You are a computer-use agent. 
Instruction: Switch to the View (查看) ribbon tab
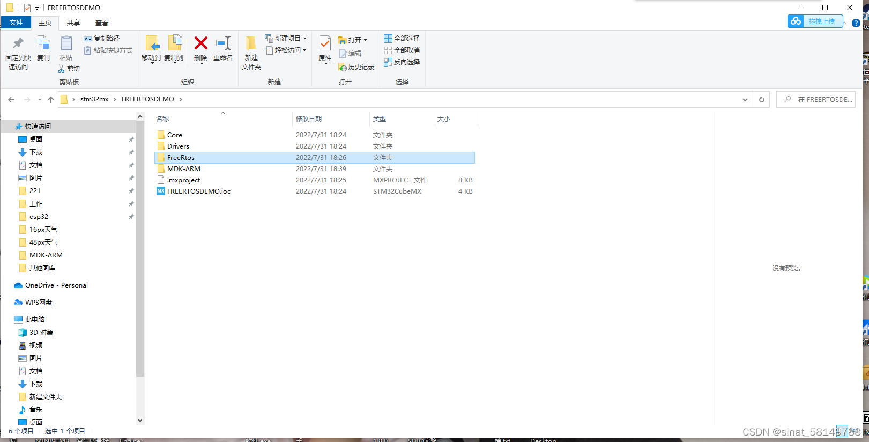(102, 23)
